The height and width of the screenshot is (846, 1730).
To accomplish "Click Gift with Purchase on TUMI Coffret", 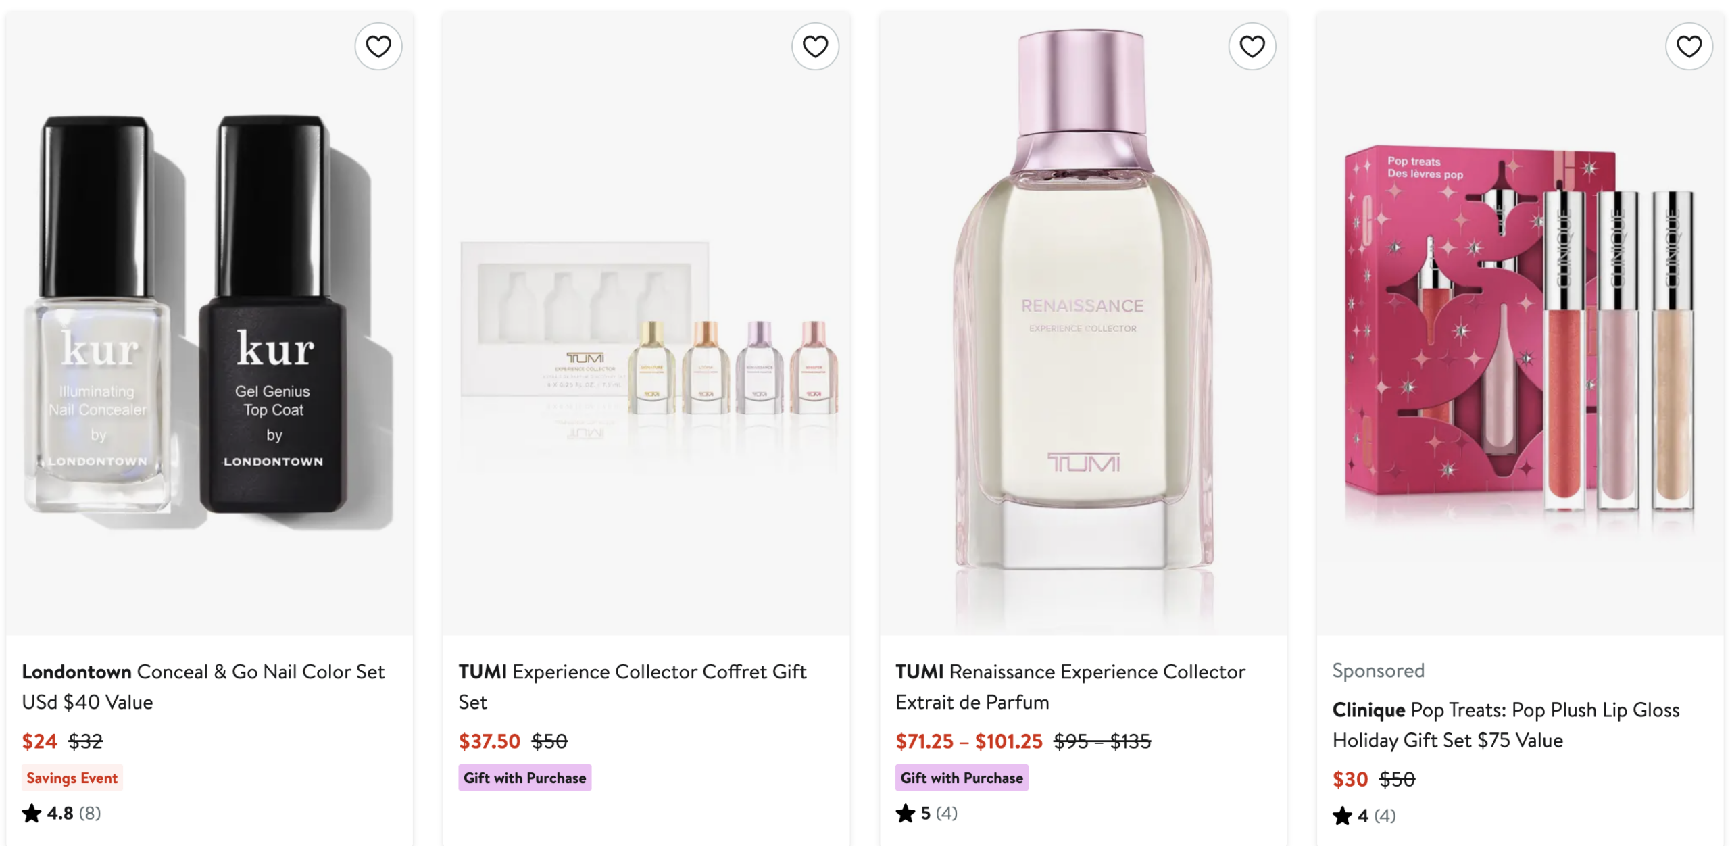I will (524, 778).
